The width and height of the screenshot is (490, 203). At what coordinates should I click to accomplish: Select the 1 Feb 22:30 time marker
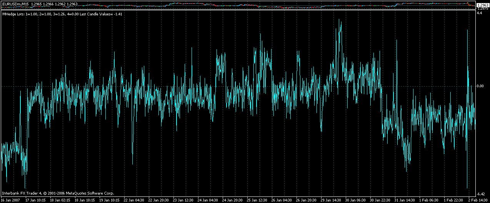click(x=454, y=200)
